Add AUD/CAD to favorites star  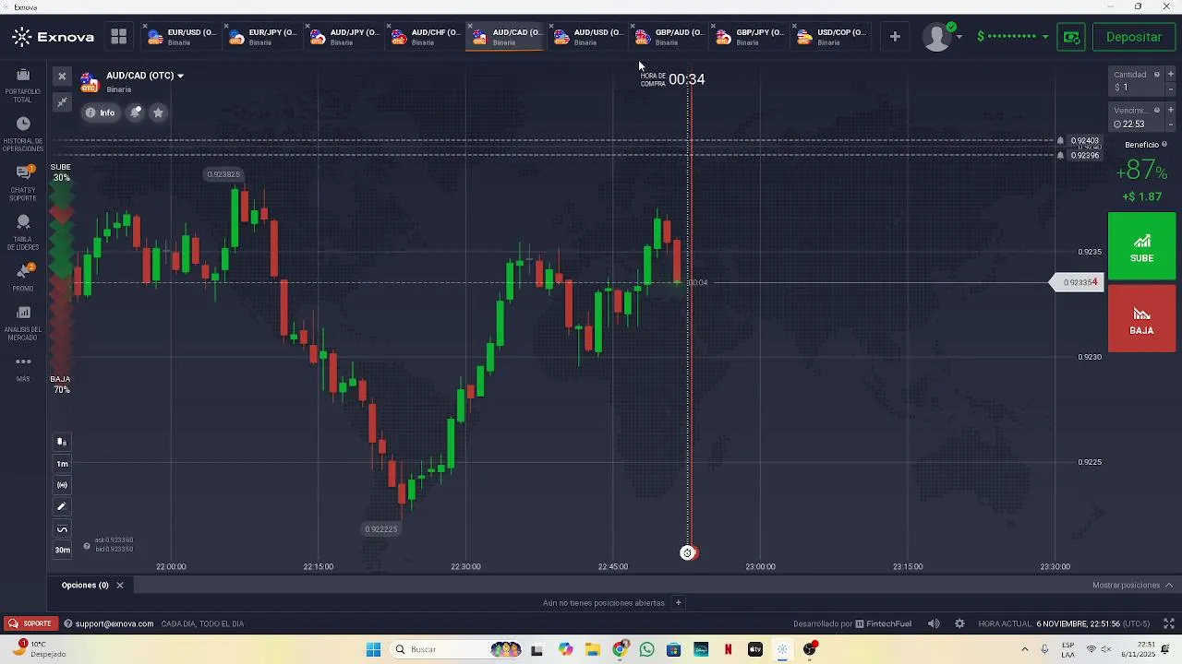coord(158,113)
